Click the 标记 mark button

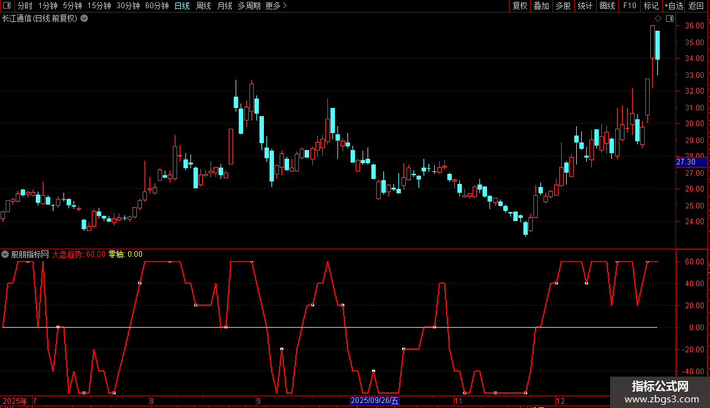tap(651, 6)
